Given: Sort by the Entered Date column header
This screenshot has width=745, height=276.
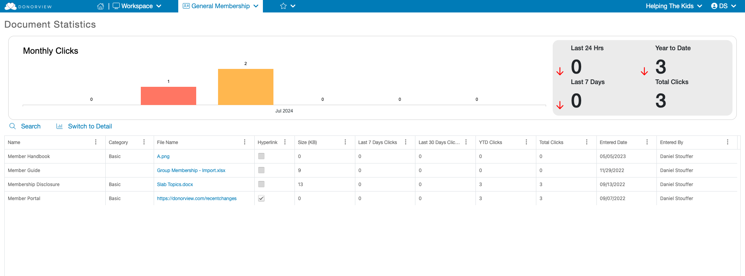Looking at the screenshot, I should (x=613, y=142).
